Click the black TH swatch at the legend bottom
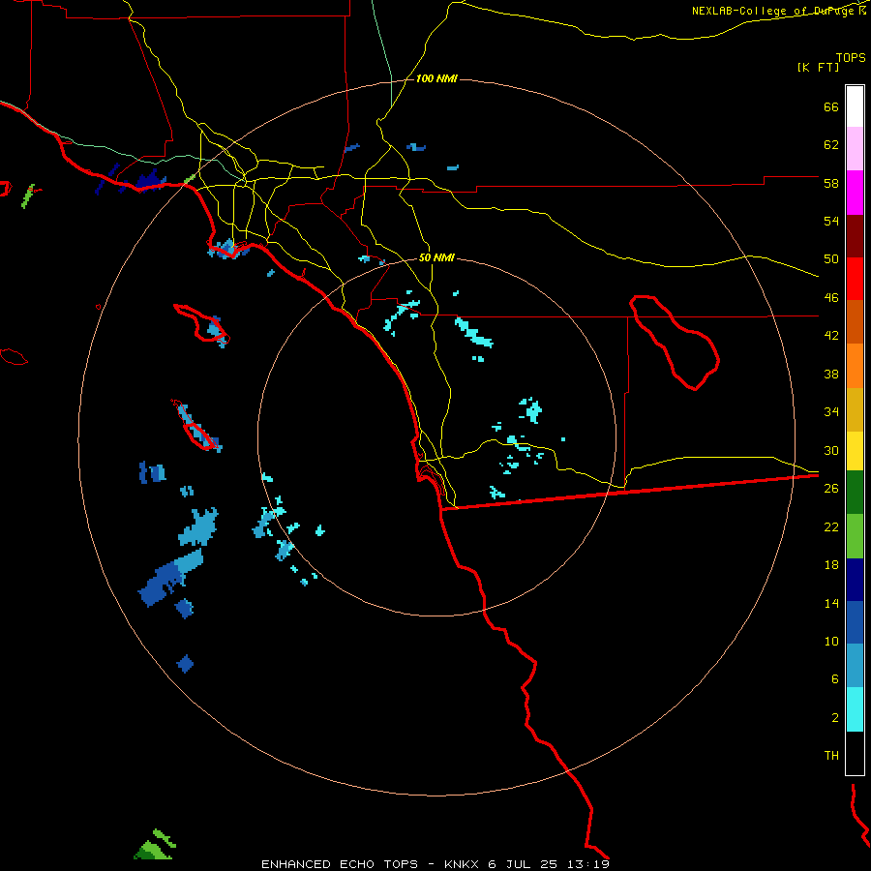The width and height of the screenshot is (871, 871). point(855,753)
